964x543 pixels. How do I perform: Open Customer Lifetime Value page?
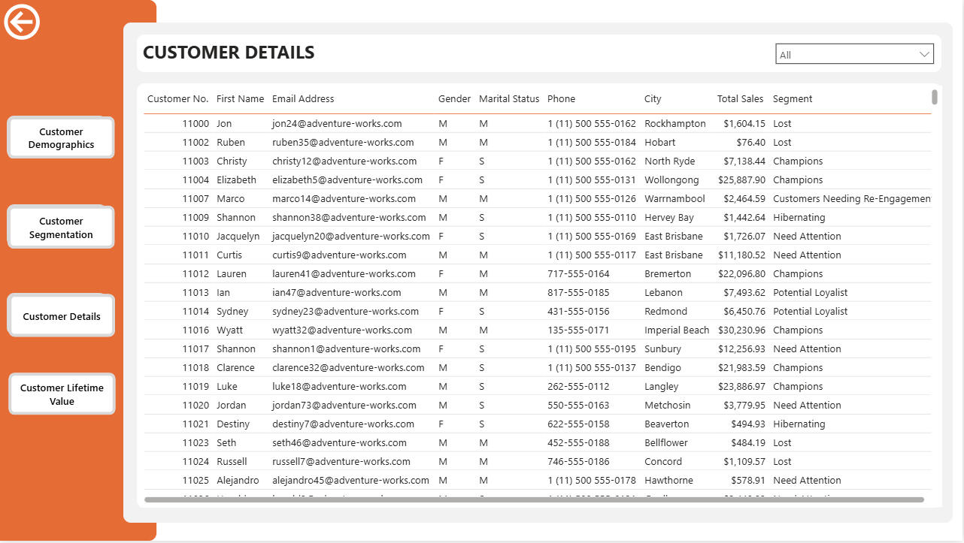click(x=62, y=394)
